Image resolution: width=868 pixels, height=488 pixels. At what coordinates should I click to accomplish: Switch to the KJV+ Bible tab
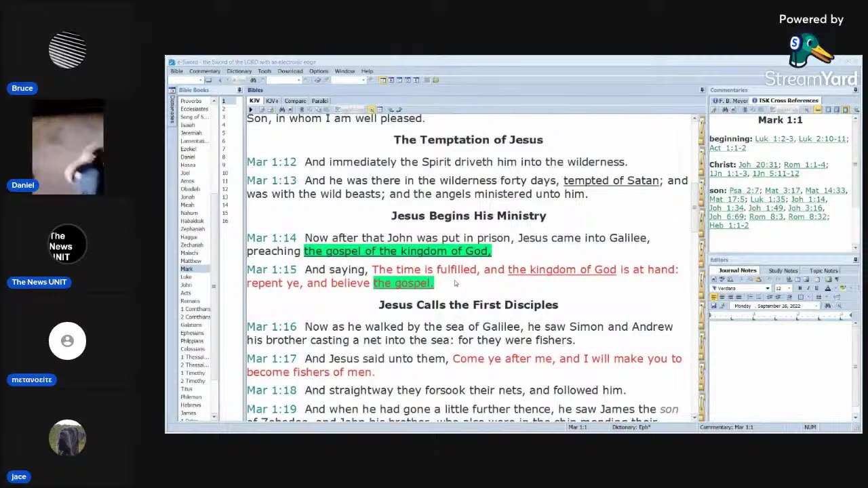(x=271, y=101)
